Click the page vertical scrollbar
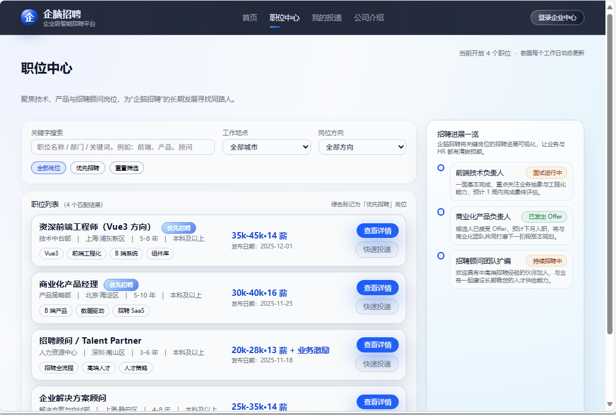Viewport: 616px width, 415px height. (x=610, y=175)
